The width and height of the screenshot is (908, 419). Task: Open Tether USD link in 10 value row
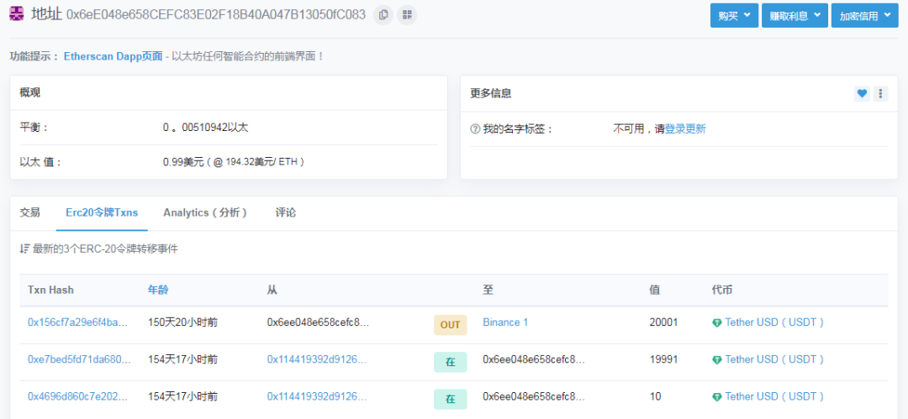pyautogui.click(x=774, y=396)
